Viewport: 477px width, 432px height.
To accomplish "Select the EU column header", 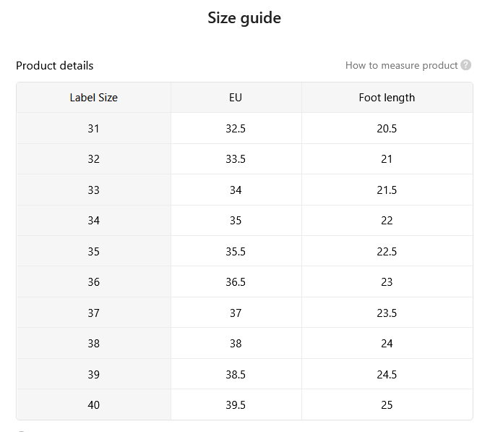I will click(236, 98).
